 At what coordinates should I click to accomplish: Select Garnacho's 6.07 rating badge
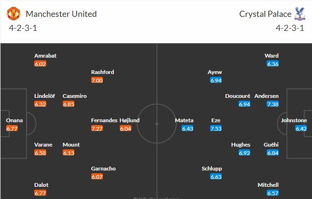(97, 177)
